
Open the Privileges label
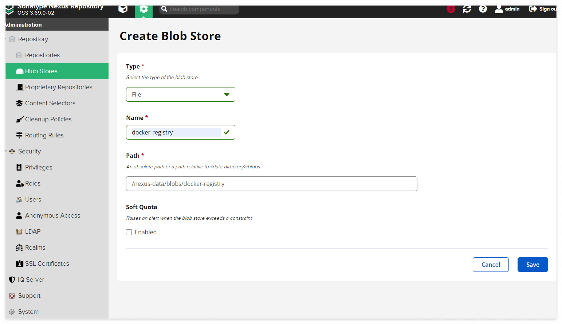pyautogui.click(x=39, y=167)
